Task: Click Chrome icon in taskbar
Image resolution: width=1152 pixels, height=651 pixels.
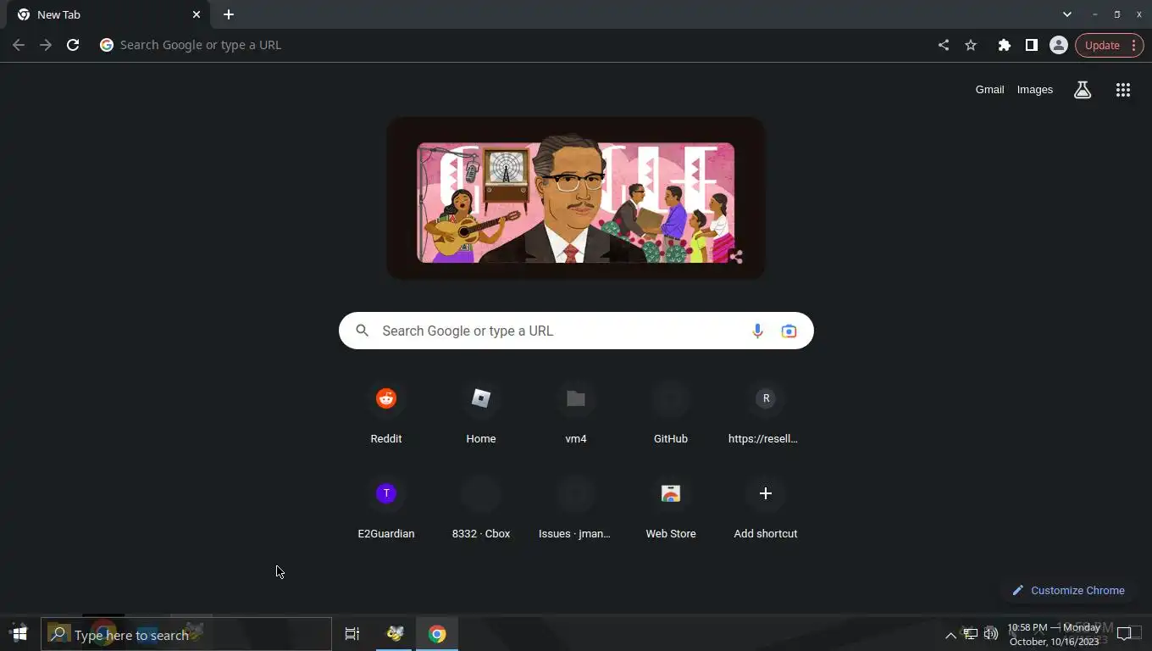Action: (437, 633)
